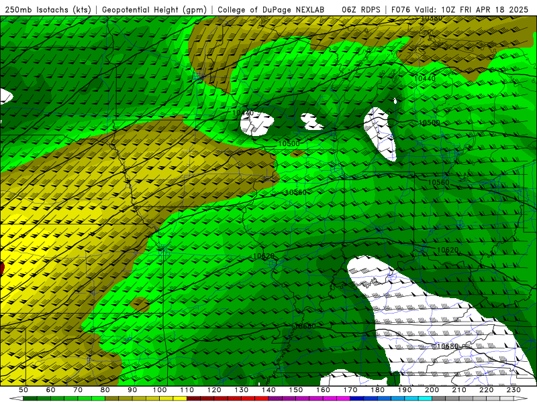This screenshot has height=402, width=537.
Task: Select the western 10680 contour label
Action: (305, 326)
